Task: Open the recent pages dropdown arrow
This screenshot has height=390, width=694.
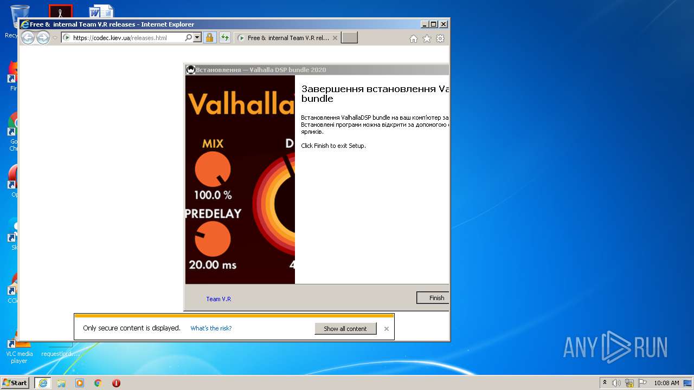Action: 55,38
